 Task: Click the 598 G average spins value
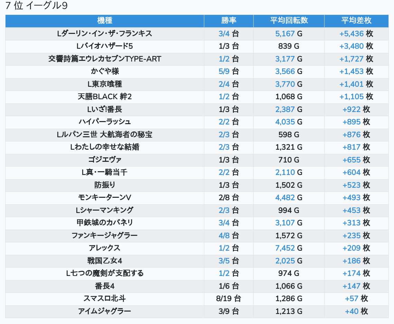[x=289, y=135]
